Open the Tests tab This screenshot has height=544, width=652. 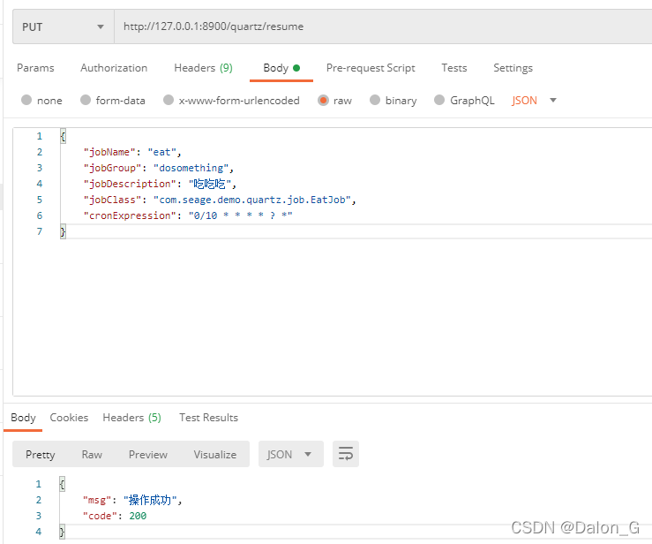coord(454,68)
